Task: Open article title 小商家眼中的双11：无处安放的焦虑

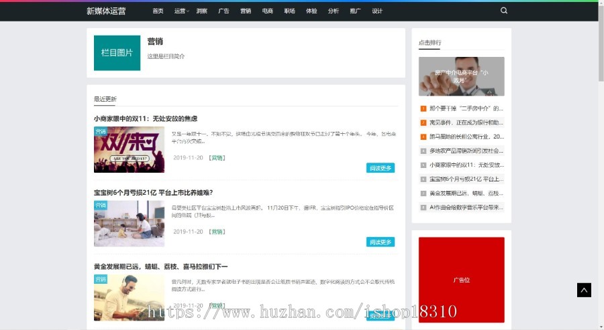Action: pos(146,118)
